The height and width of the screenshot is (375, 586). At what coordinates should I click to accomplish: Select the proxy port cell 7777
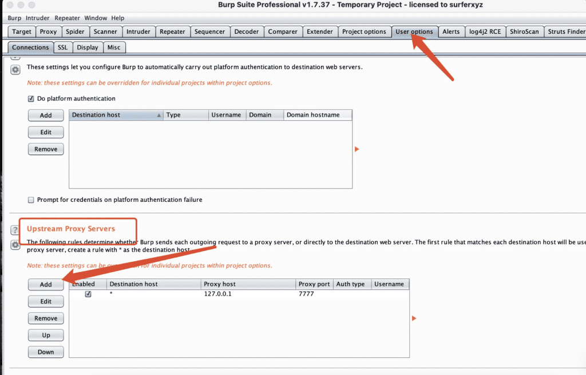click(x=314, y=294)
